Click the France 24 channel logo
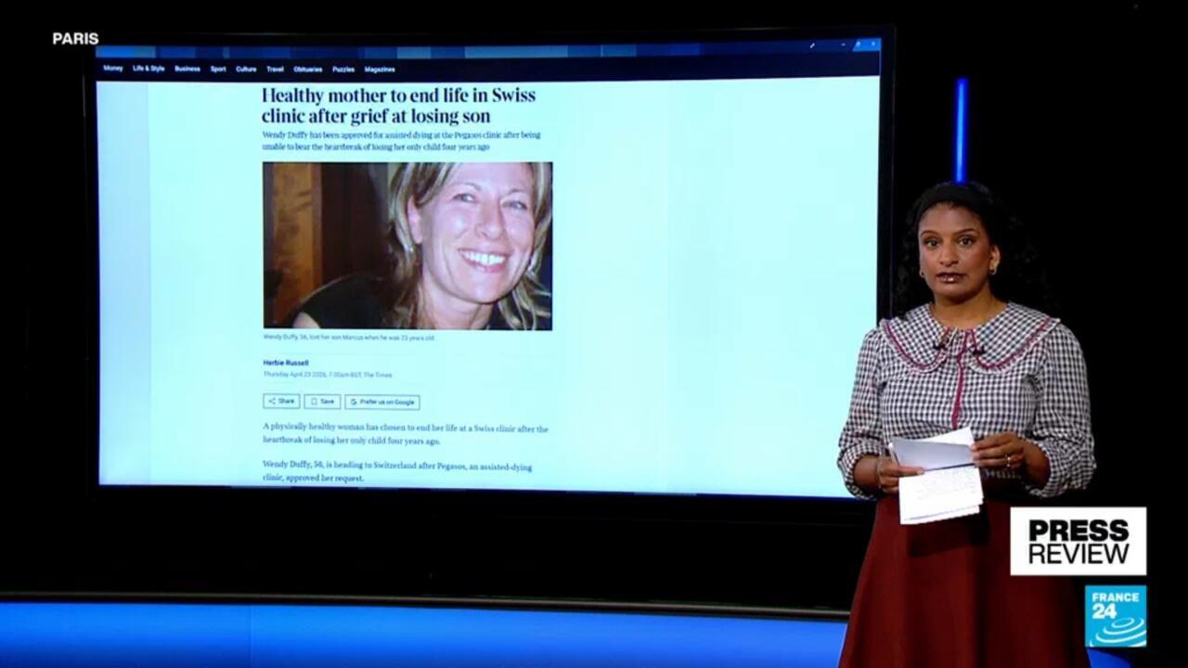 pos(1115,616)
